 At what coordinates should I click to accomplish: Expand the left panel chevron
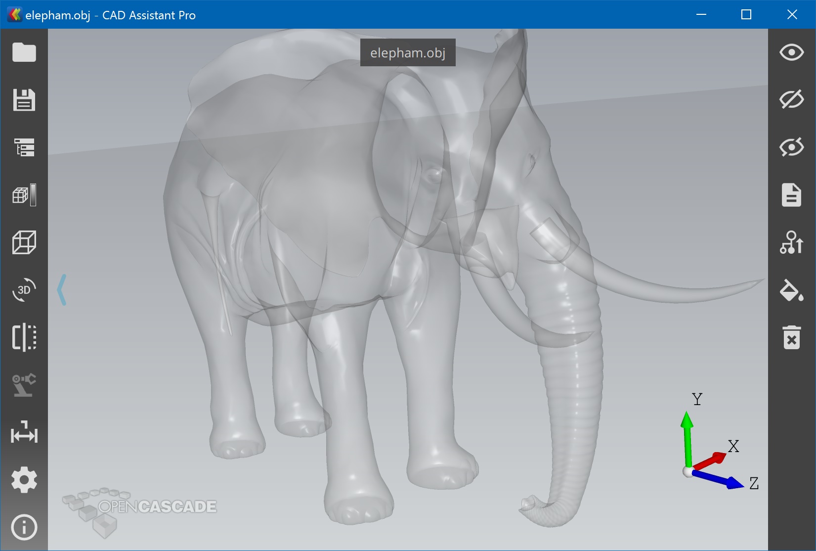click(62, 290)
